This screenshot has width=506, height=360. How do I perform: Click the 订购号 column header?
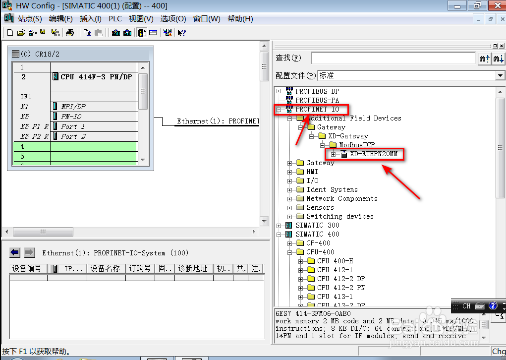coord(140,269)
